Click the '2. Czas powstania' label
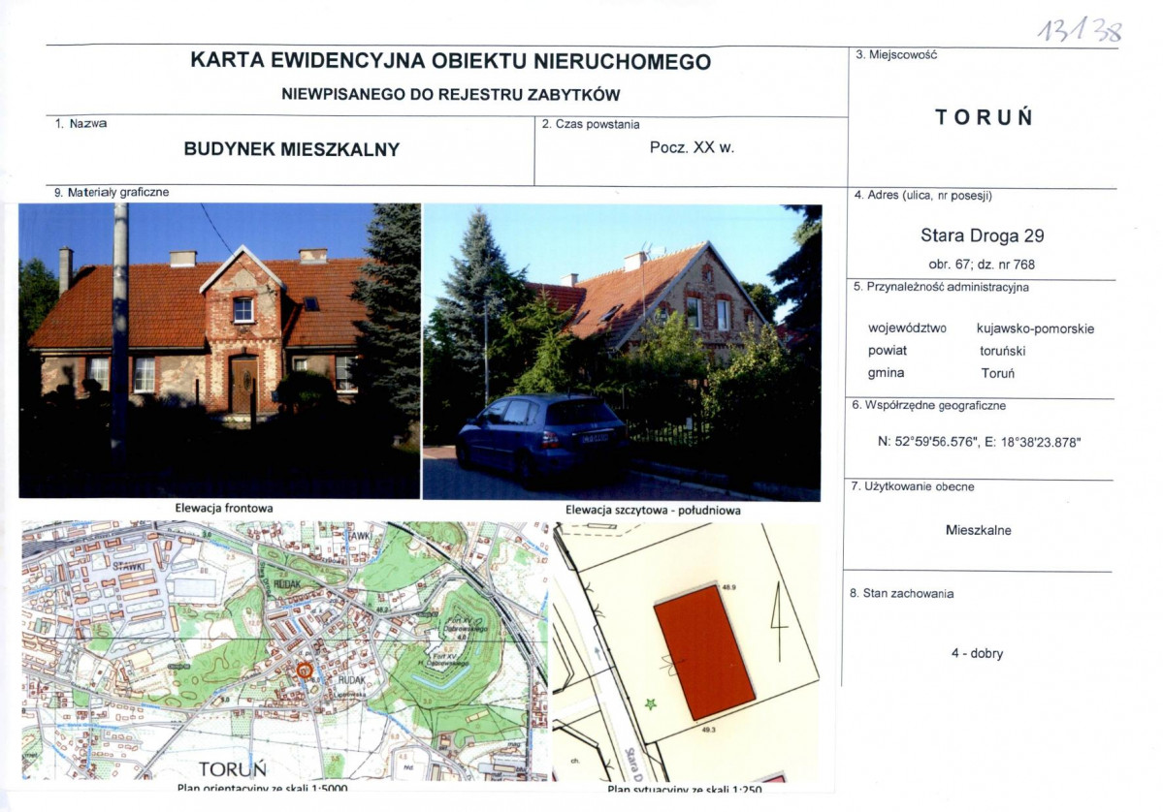 591,124
